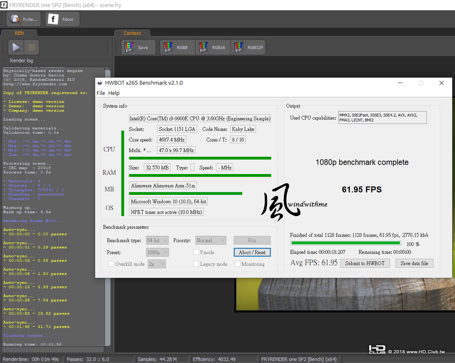The width and height of the screenshot is (455, 363).
Task: Click the HWBOT x265 window title icon
Action: coord(100,83)
